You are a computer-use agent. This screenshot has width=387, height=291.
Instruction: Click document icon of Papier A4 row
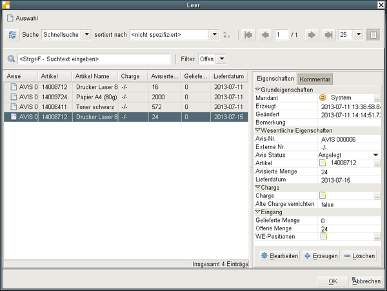pos(14,97)
